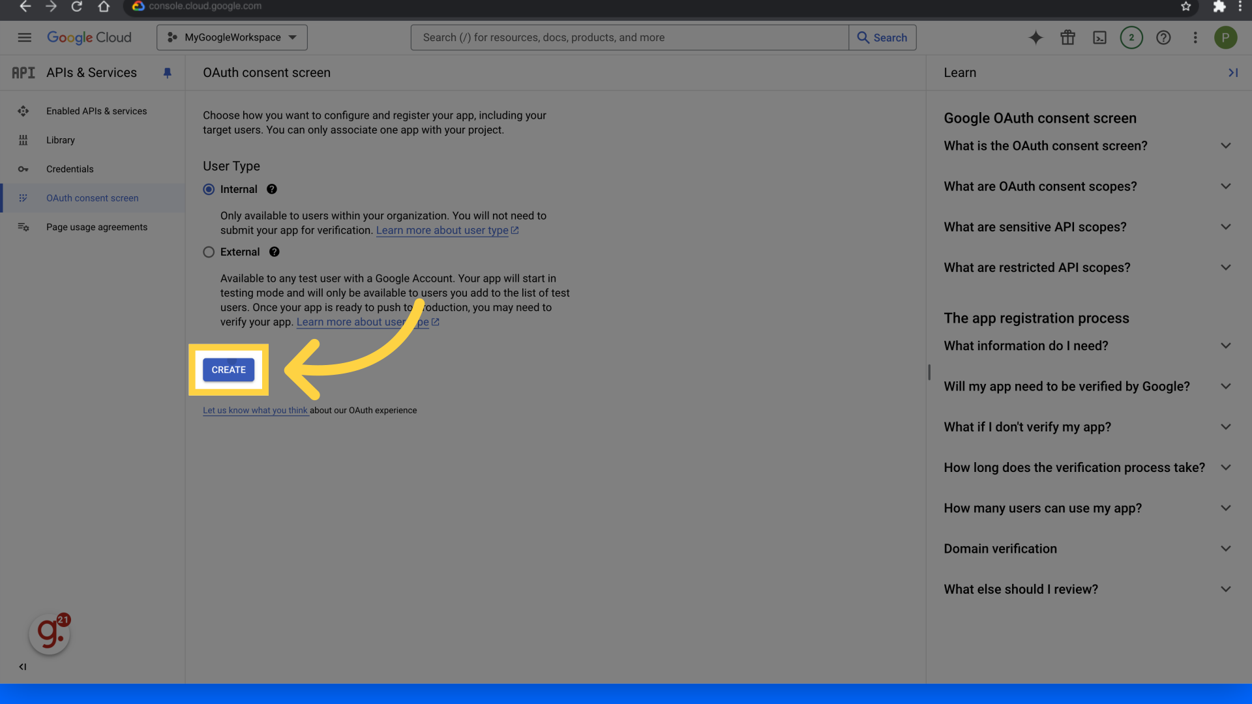
Task: Open the top-bar three-dot settings menu
Action: [x=1195, y=38]
